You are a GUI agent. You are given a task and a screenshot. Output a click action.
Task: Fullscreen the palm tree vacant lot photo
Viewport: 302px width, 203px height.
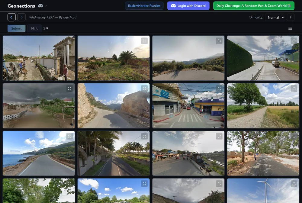[144, 41]
